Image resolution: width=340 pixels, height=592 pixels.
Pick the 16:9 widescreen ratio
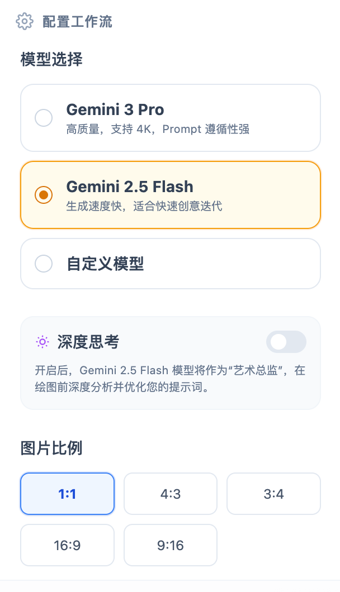(x=67, y=545)
